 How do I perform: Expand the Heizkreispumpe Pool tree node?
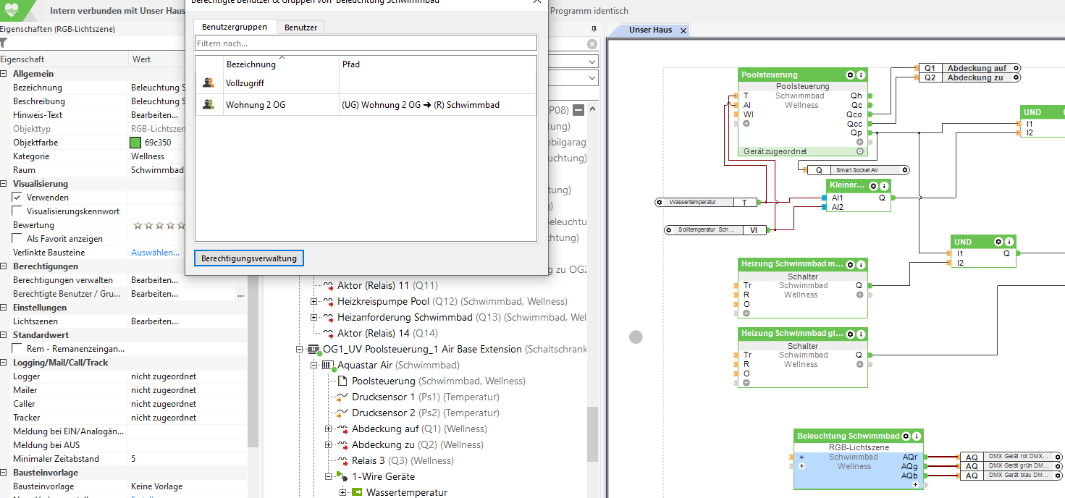pyautogui.click(x=314, y=301)
